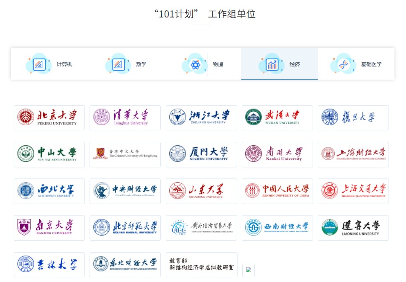Screen dimensions: 406x282
Task: Open the 复旦大学 logo card
Action: 353,118
